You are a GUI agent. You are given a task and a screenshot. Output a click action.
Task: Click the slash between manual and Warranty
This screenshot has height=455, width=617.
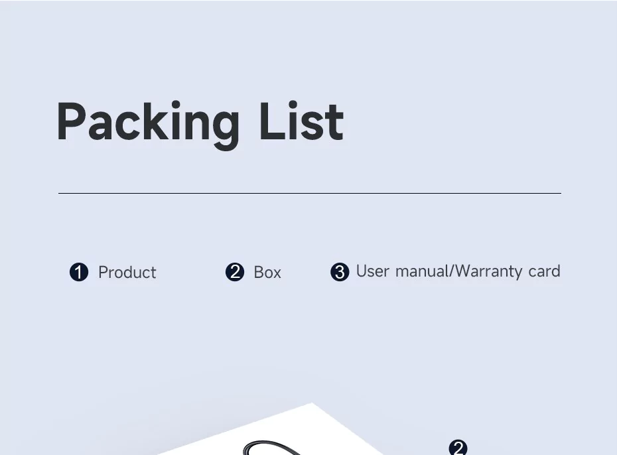453,271
